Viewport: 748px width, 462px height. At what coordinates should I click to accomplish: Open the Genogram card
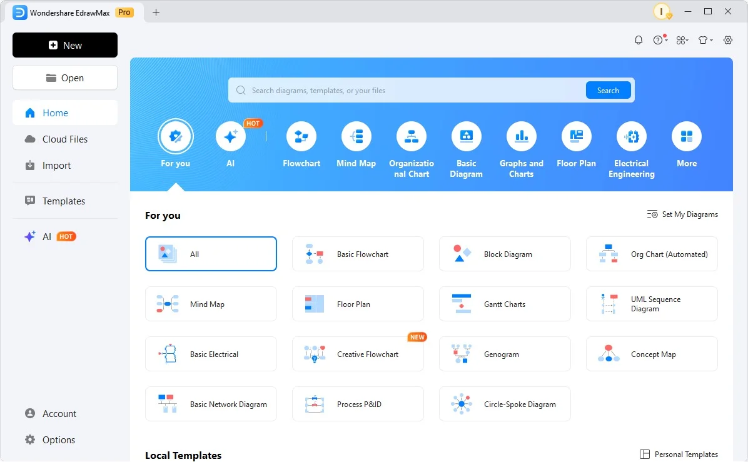coord(505,354)
